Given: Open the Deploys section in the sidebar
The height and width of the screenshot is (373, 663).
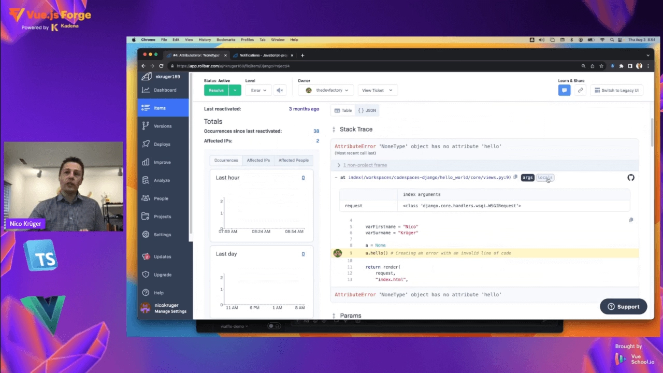Looking at the screenshot, I should pyautogui.click(x=162, y=144).
